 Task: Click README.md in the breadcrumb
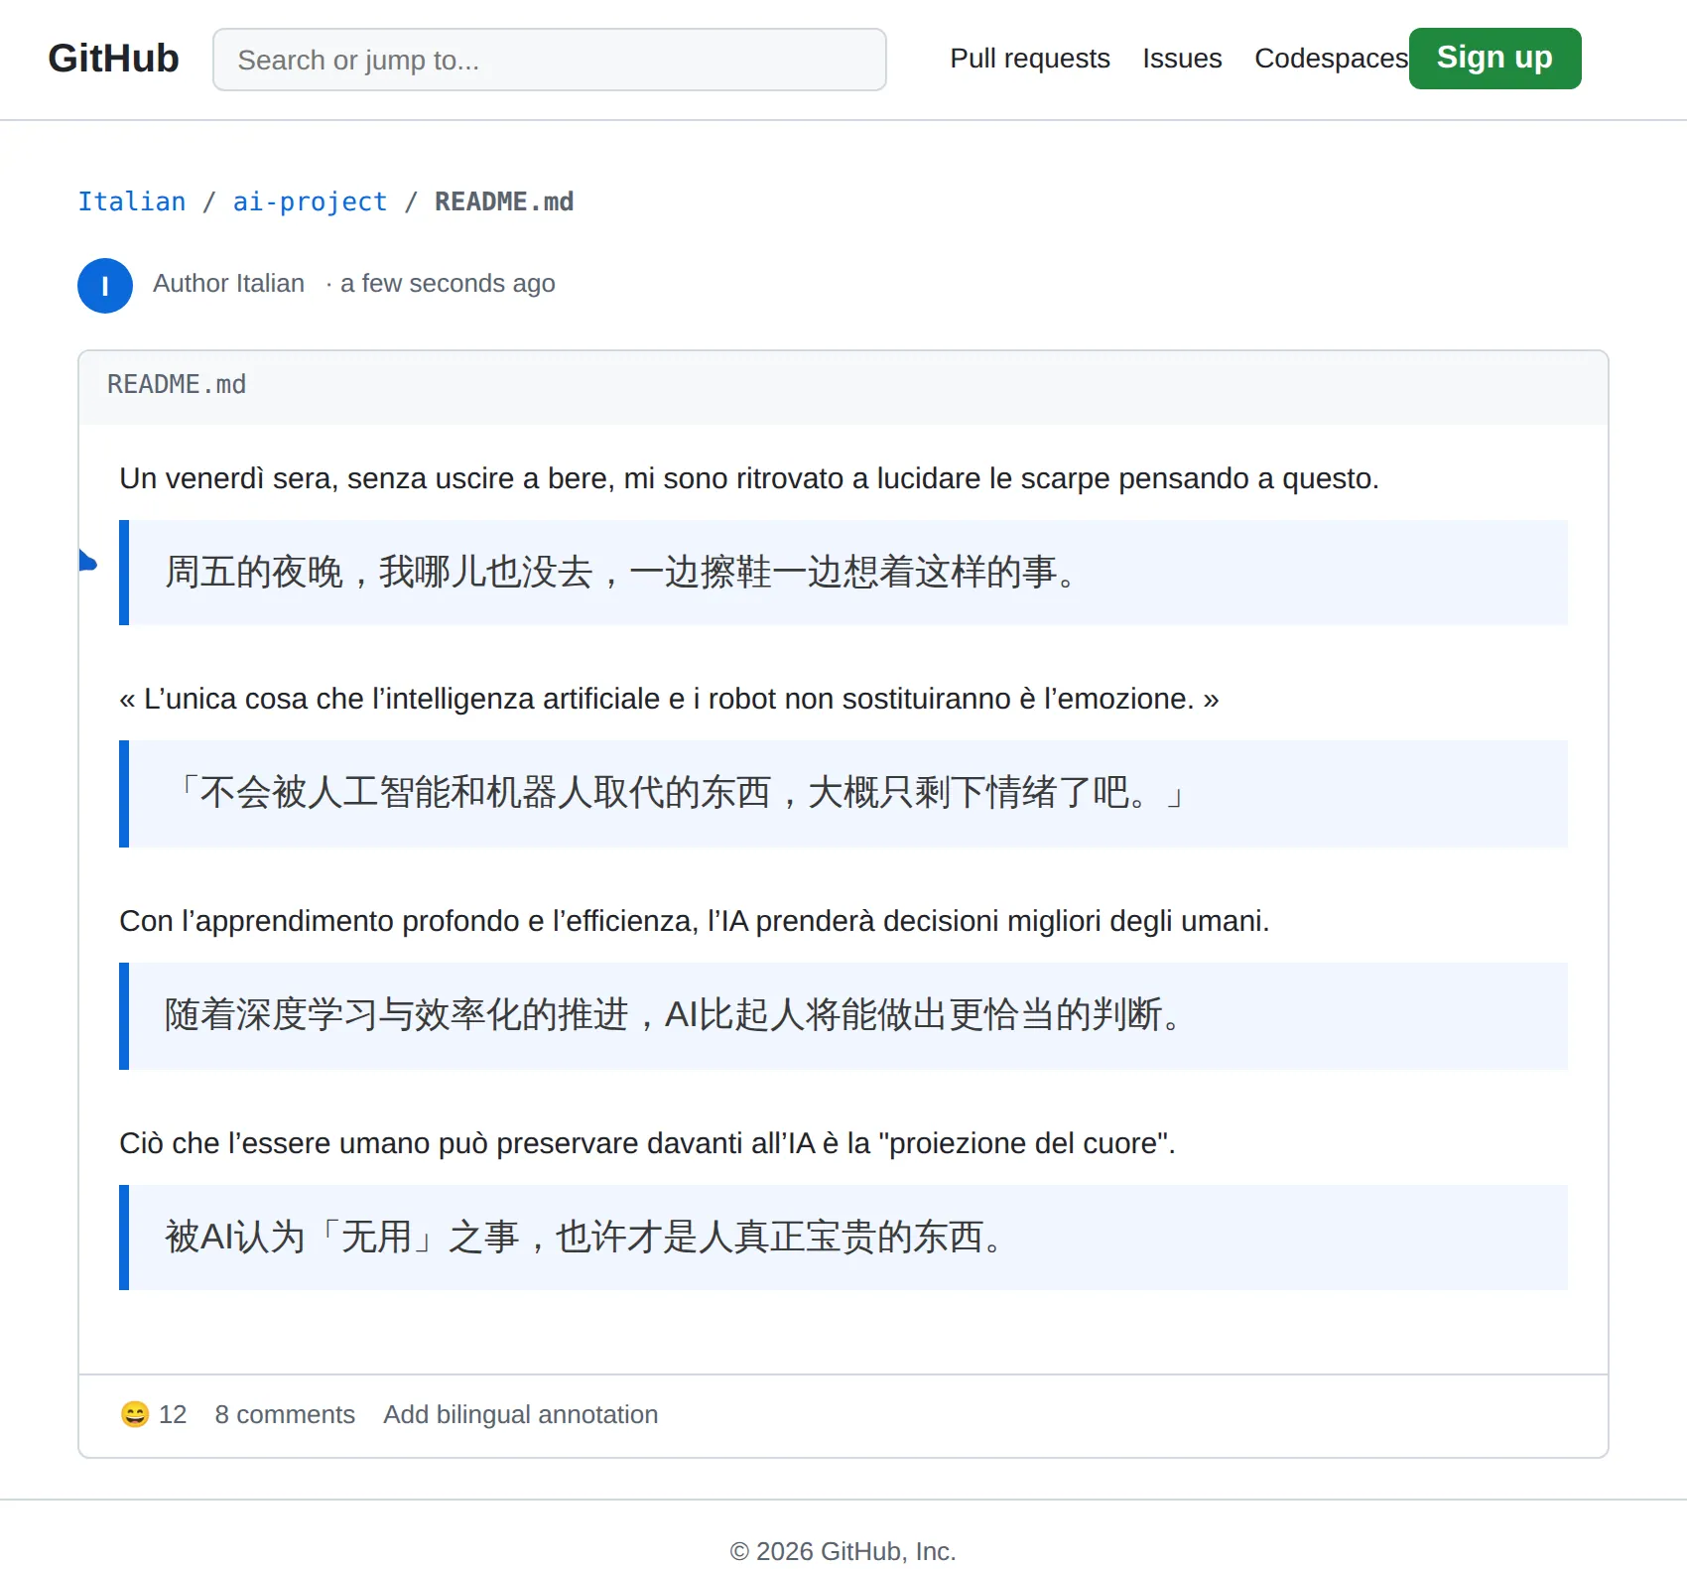(504, 201)
